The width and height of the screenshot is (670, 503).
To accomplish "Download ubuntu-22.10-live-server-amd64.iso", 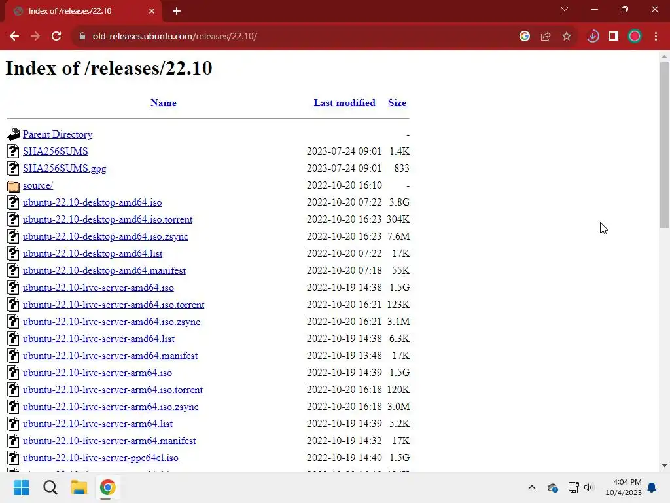I will [98, 288].
